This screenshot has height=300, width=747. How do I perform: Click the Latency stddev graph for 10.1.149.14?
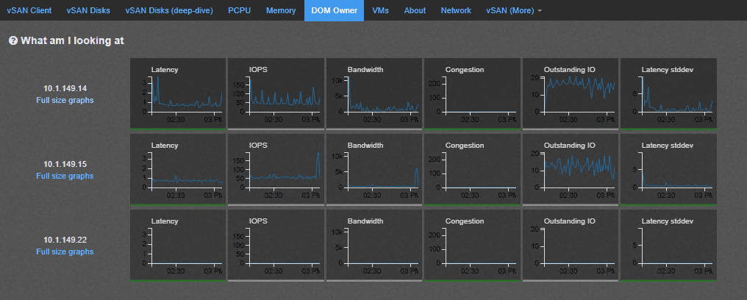coord(669,94)
